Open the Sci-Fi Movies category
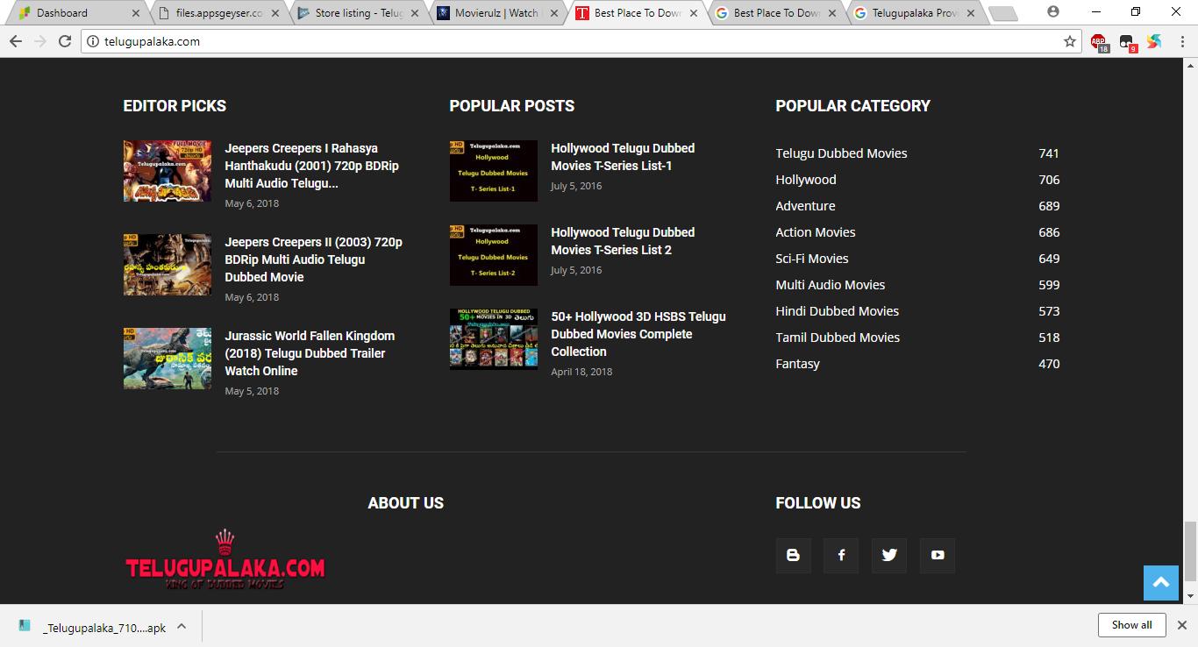This screenshot has height=647, width=1198. click(x=812, y=259)
